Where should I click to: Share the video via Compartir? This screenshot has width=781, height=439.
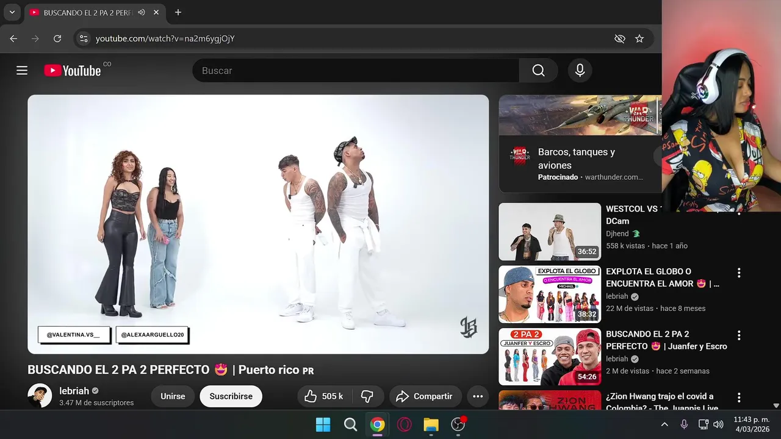pos(425,396)
